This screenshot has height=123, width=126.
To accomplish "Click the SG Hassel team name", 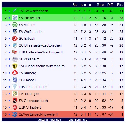I will pos(27,80).
